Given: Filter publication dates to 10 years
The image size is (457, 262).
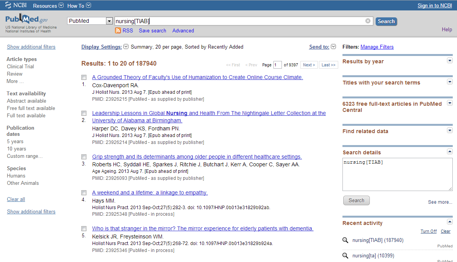Looking at the screenshot, I should coord(17,149).
